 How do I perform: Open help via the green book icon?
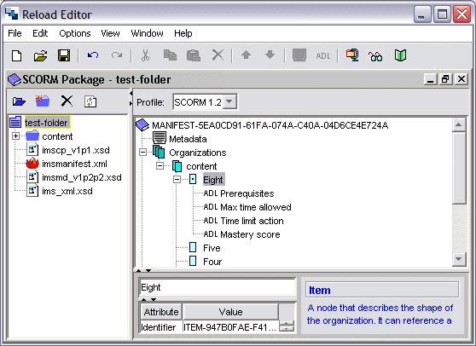400,55
